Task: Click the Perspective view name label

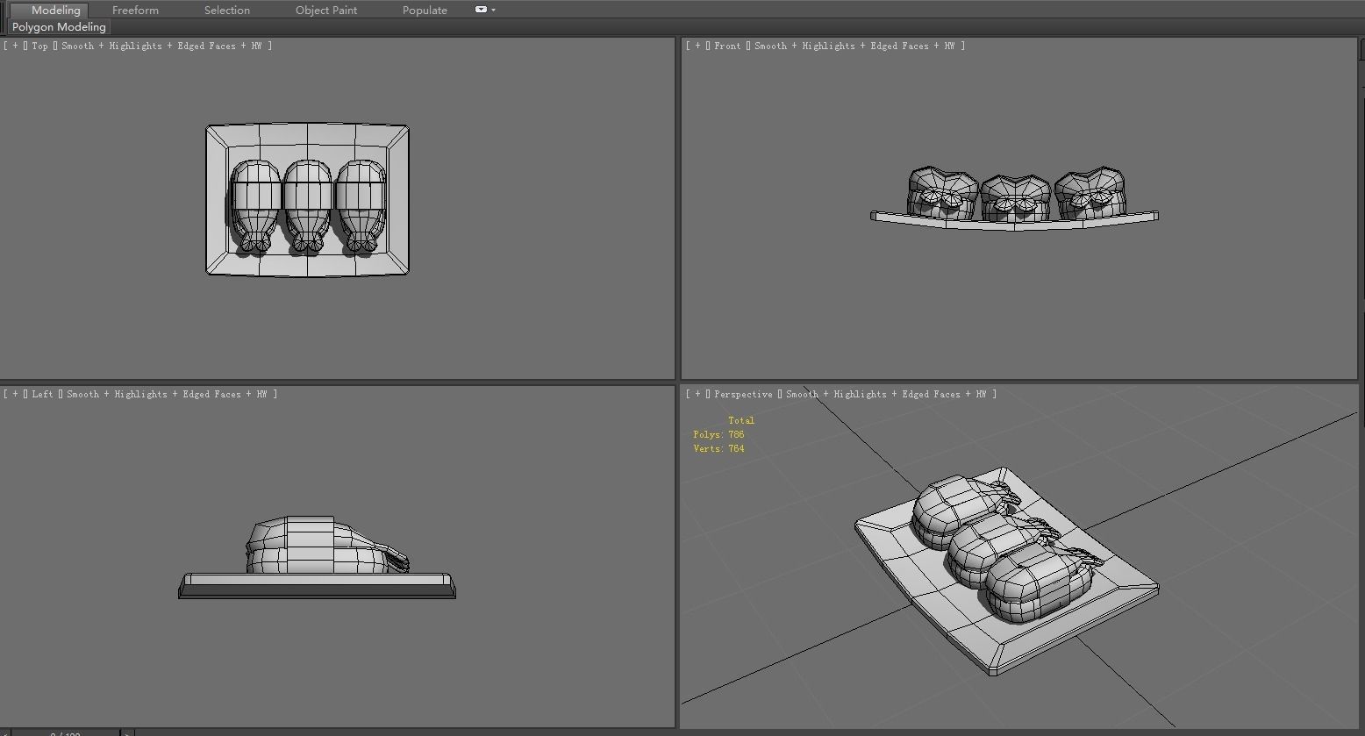Action: (743, 394)
